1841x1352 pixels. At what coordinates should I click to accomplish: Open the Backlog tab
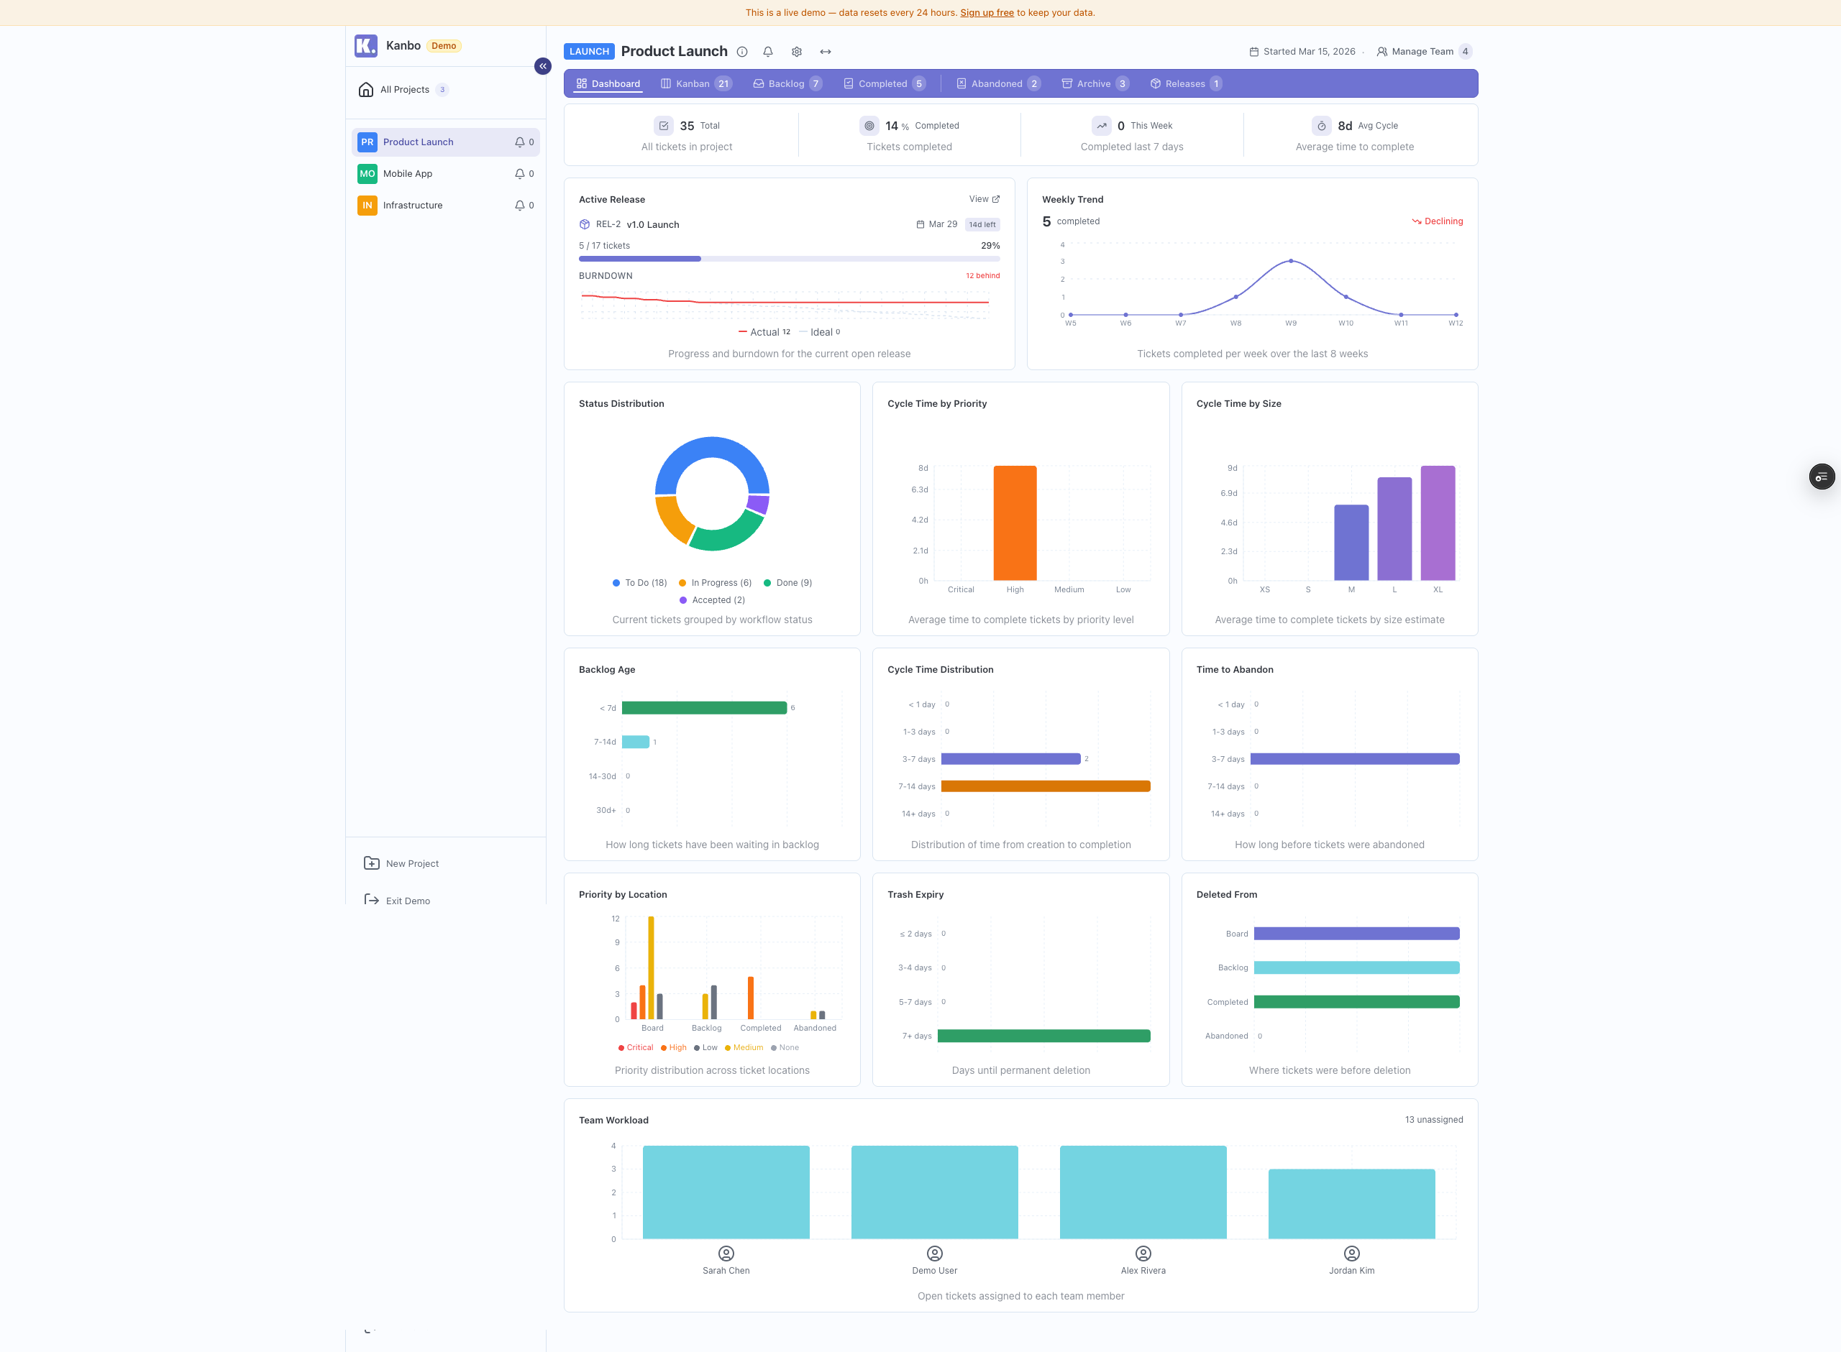click(x=786, y=83)
